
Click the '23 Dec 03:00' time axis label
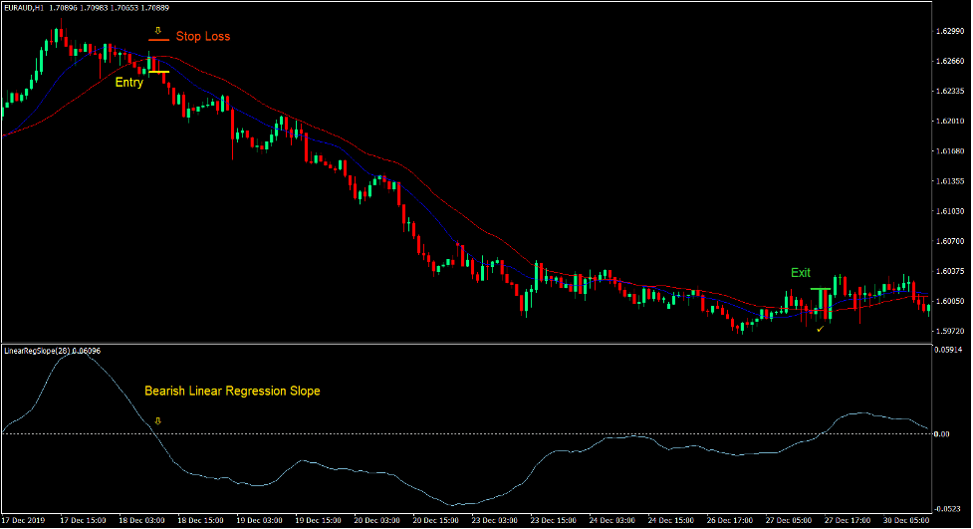click(x=494, y=521)
